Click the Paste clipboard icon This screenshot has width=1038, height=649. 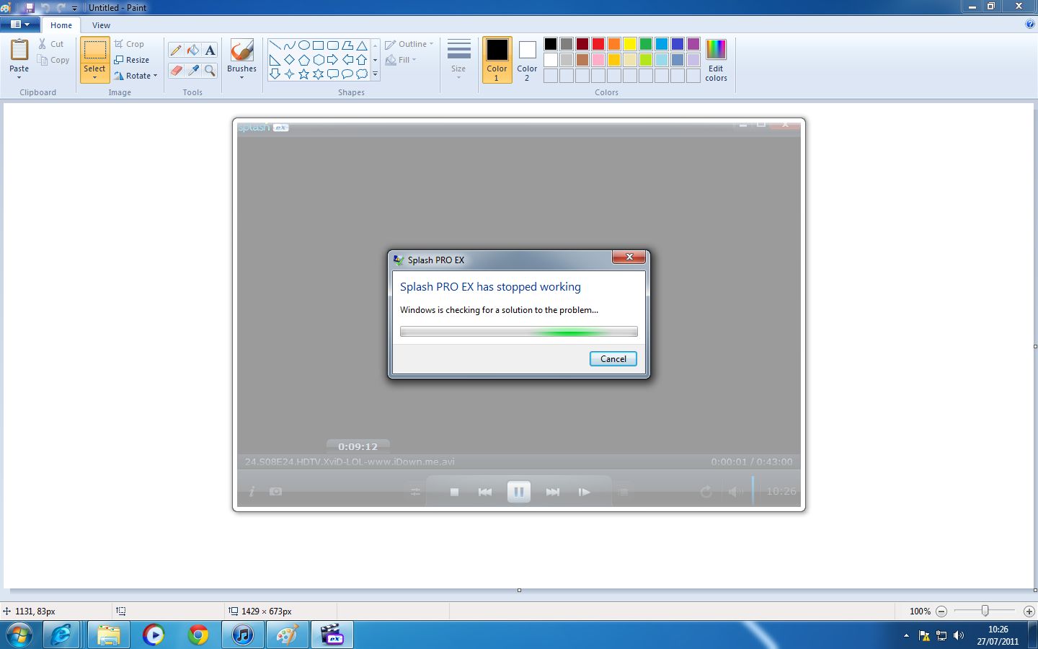[19, 50]
